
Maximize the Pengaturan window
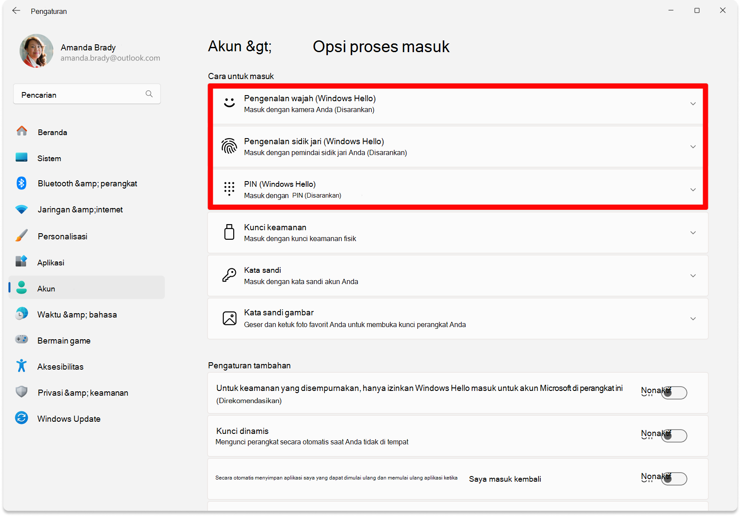click(697, 10)
